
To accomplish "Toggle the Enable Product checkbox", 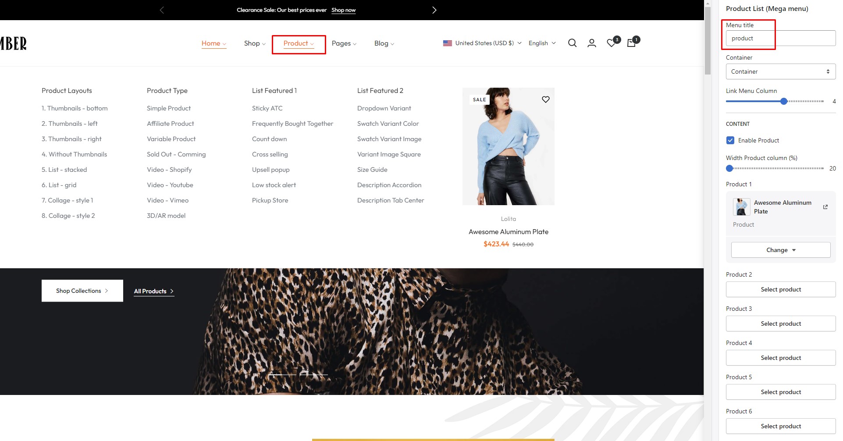I will (x=730, y=140).
